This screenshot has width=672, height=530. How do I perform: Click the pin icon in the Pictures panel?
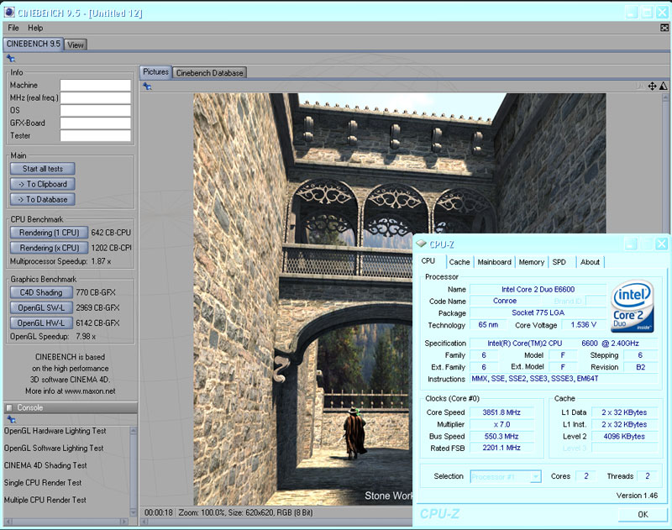tap(148, 86)
